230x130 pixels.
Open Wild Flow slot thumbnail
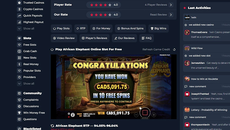click(x=187, y=48)
